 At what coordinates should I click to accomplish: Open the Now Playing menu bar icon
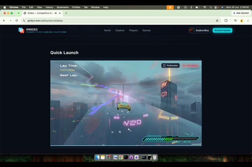pos(185,7)
